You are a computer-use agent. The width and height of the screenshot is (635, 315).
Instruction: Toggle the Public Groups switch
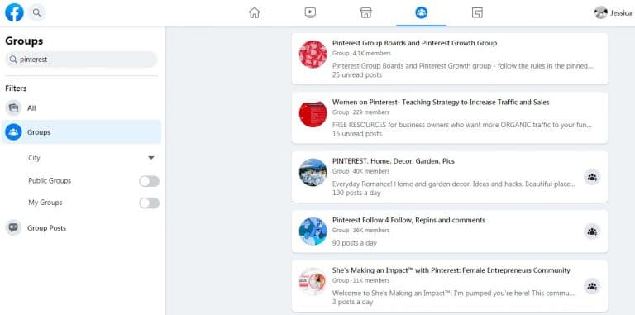pyautogui.click(x=150, y=181)
